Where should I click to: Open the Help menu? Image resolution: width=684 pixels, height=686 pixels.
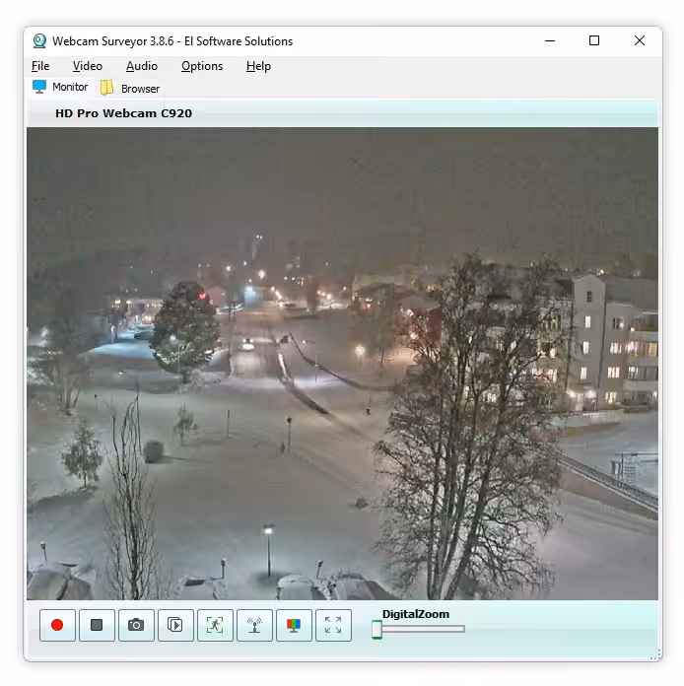pyautogui.click(x=258, y=66)
